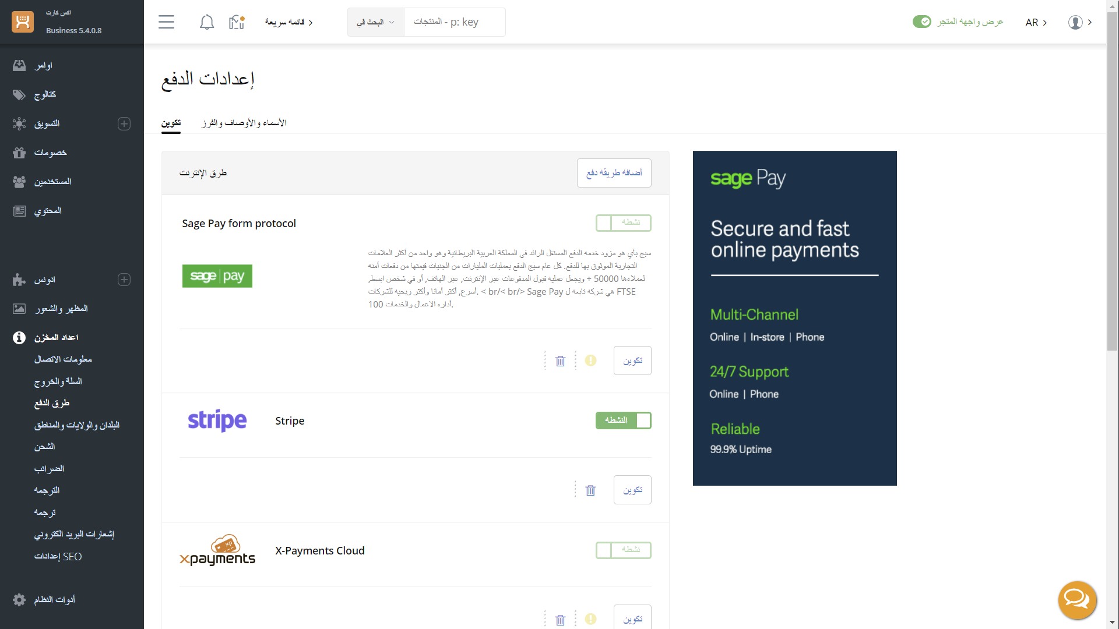Switch to the تكوين configuration tab
1119x629 pixels.
[171, 123]
